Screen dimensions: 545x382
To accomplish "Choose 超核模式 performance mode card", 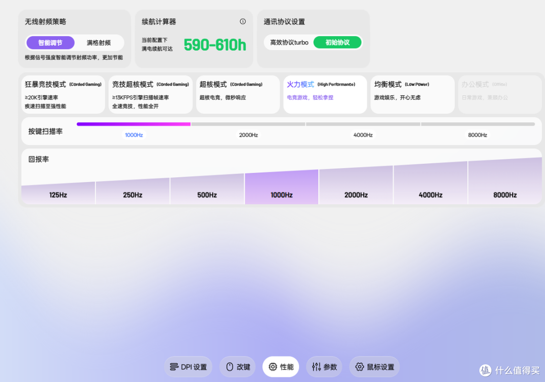I will tap(238, 94).
